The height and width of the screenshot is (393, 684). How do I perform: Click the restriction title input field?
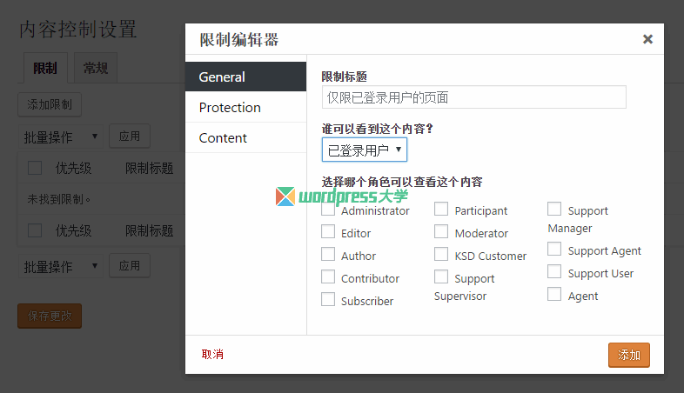(473, 97)
